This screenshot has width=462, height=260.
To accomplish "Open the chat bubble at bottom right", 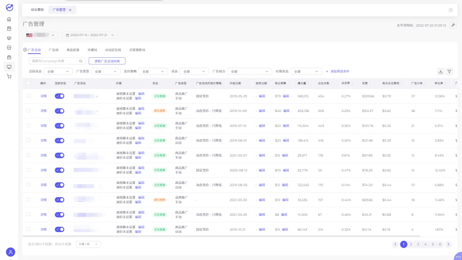I will coord(458,256).
